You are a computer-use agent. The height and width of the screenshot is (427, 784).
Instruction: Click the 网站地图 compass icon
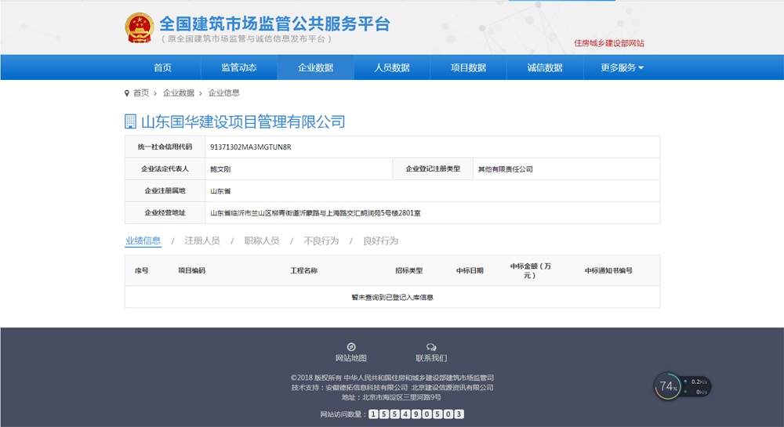pyautogui.click(x=351, y=347)
